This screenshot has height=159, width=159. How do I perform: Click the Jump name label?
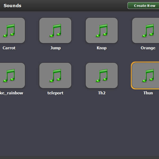pyautogui.click(x=55, y=48)
